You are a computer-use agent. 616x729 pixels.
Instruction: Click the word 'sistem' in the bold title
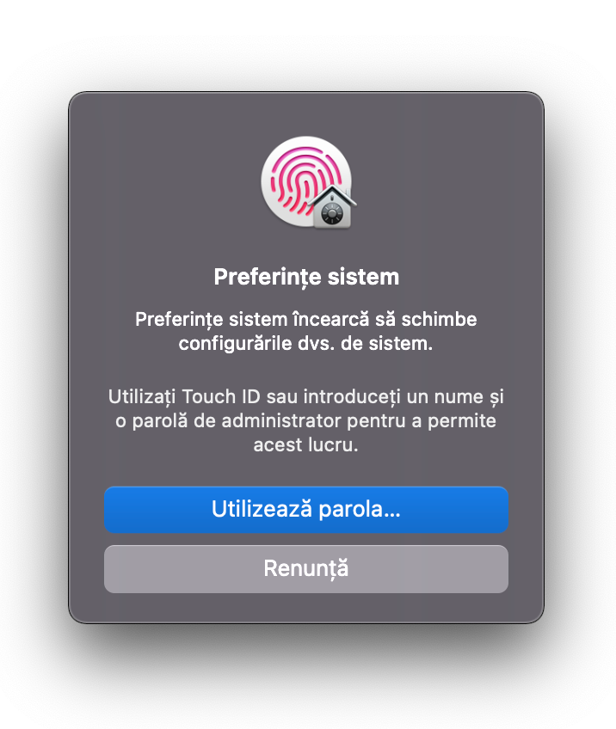[363, 277]
